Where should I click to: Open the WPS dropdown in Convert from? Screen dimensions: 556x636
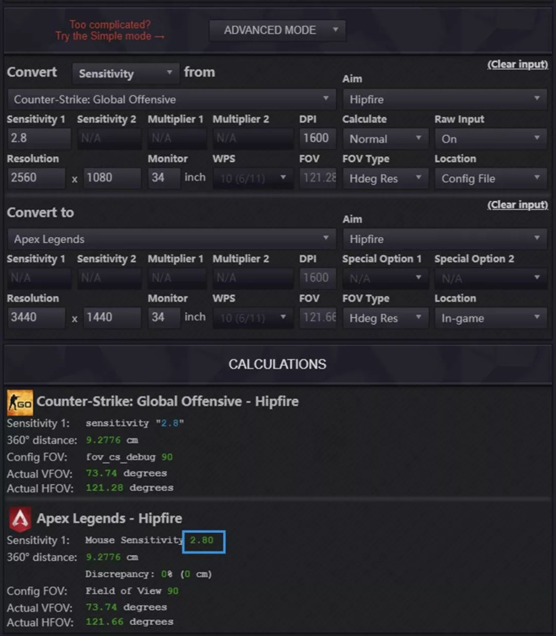tap(253, 178)
